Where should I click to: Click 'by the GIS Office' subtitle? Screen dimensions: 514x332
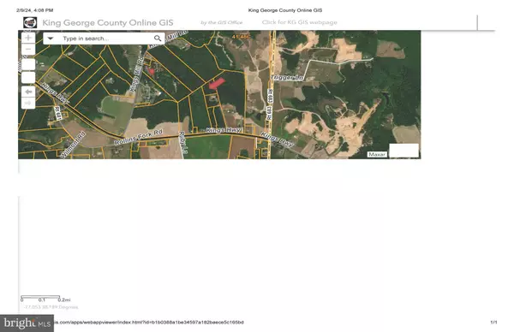click(222, 22)
